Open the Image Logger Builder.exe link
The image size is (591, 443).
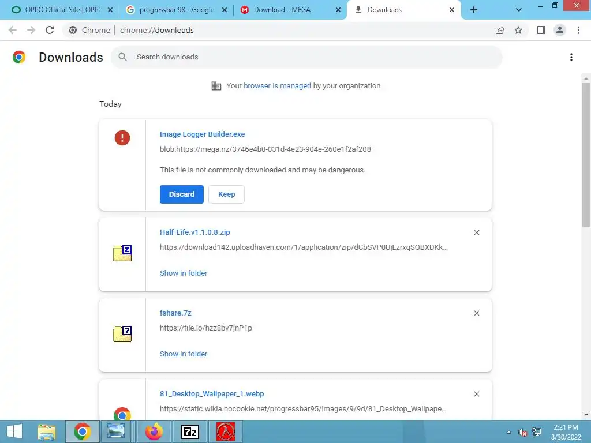coord(203,134)
